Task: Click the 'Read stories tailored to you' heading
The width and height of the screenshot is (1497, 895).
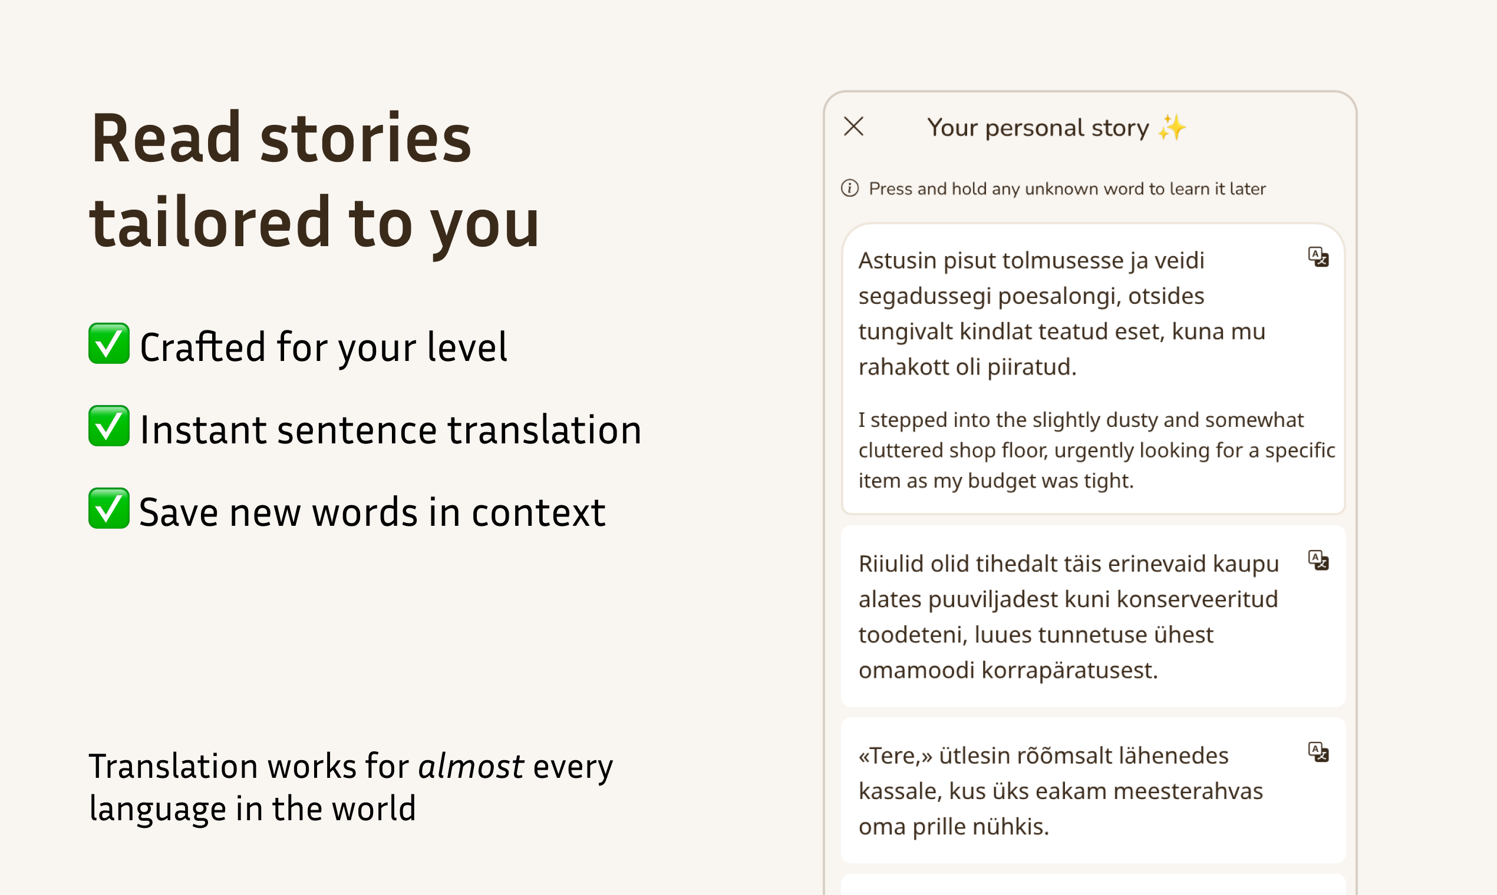Action: click(x=314, y=180)
